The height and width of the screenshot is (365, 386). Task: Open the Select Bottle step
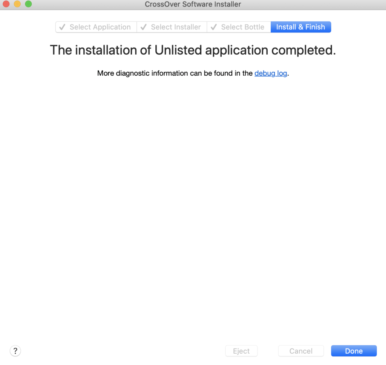tap(242, 27)
